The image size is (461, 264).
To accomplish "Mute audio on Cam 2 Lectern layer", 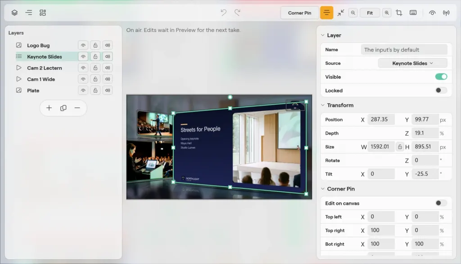I will tap(108, 68).
